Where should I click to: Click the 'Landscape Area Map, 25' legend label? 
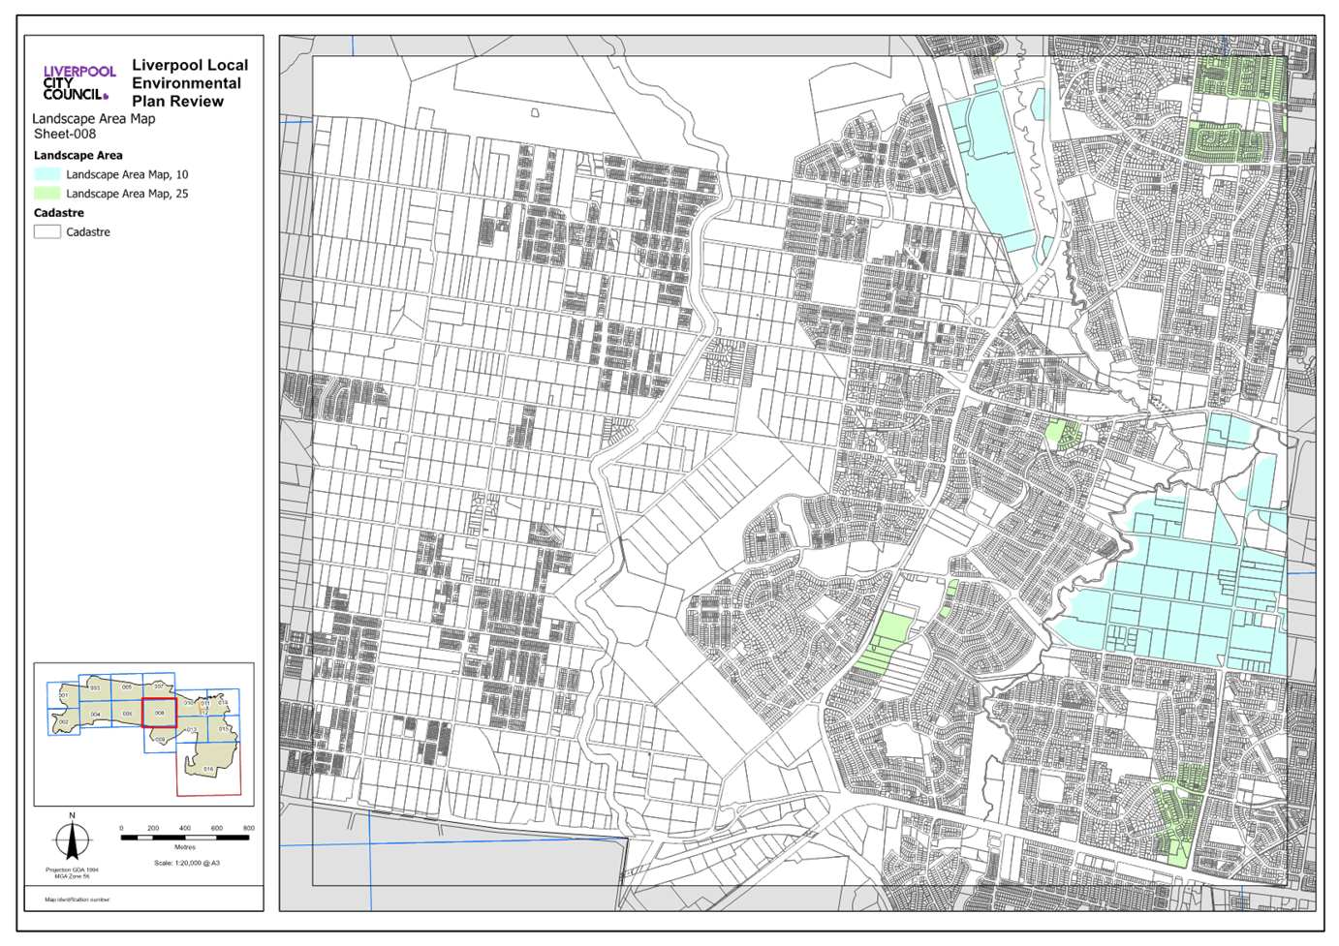[x=127, y=194]
